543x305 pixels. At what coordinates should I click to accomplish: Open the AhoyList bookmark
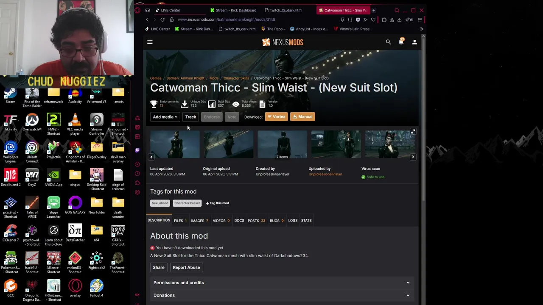coord(309,29)
